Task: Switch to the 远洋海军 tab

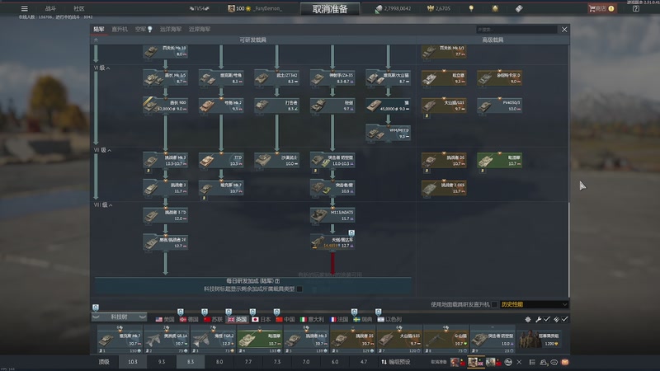Action: coord(171,29)
